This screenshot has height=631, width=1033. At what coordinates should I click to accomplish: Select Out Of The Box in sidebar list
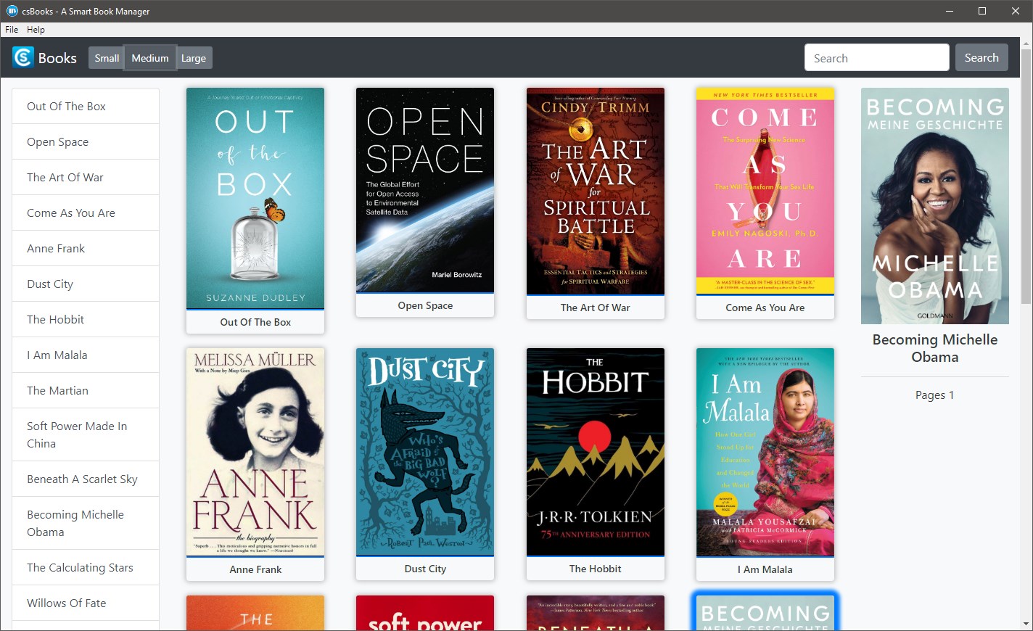[86, 106]
